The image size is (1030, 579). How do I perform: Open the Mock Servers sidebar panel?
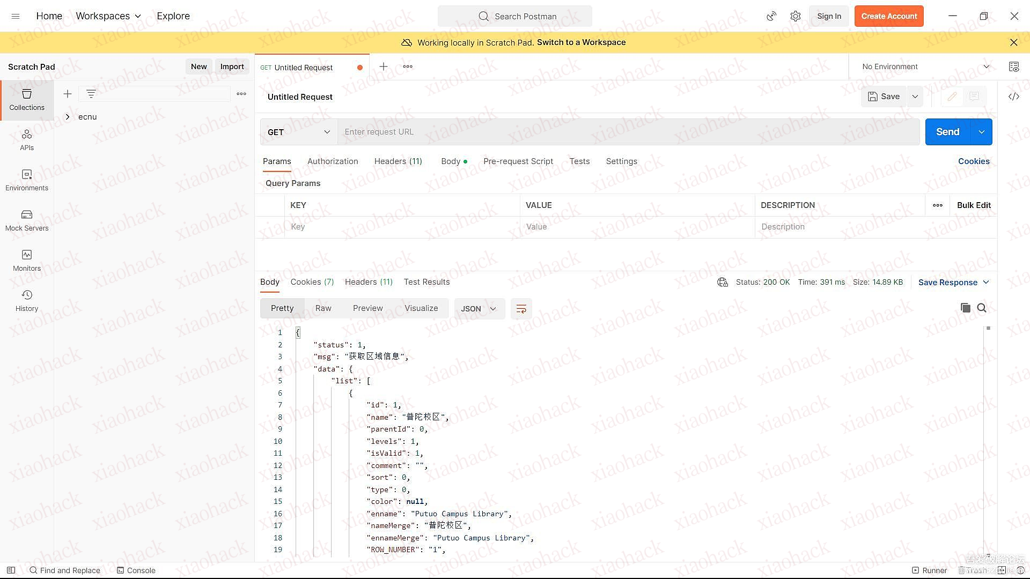pos(27,220)
